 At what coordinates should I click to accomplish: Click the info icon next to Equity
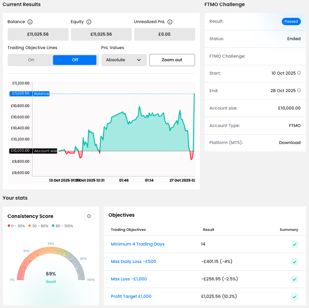[89, 22]
